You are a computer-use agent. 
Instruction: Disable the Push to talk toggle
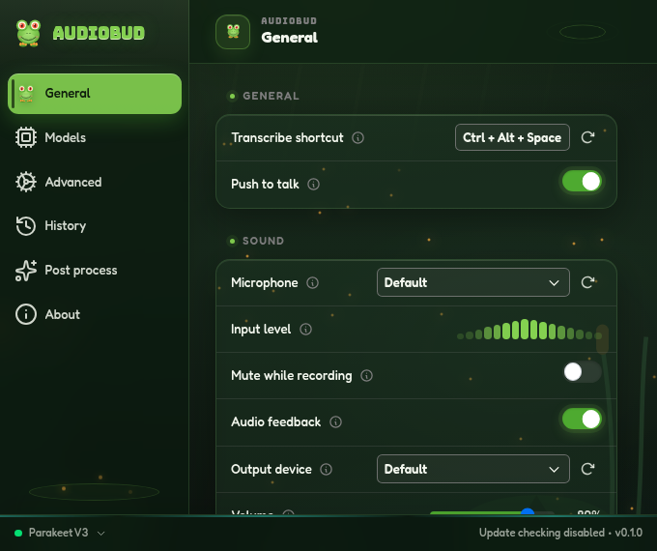[x=582, y=182]
